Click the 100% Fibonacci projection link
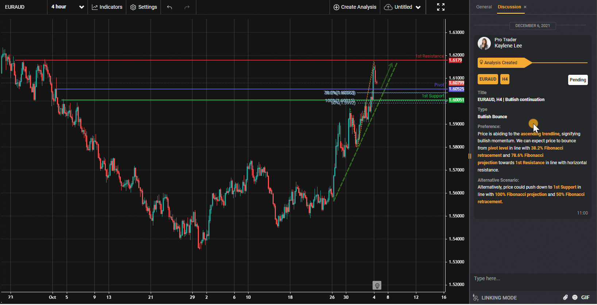The height and width of the screenshot is (305, 597). (521, 194)
